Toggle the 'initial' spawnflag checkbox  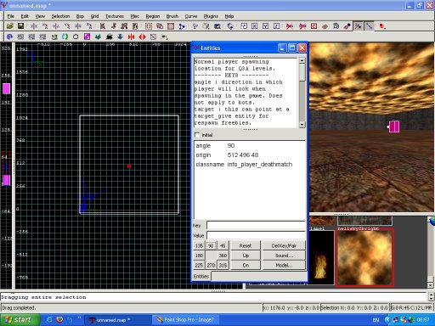click(x=197, y=135)
